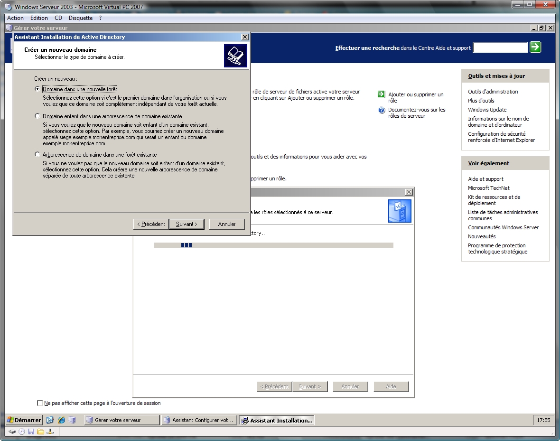Open 'Informations sur le nom de domaine et d'ordinateur'
The height and width of the screenshot is (441, 560).
[498, 122]
